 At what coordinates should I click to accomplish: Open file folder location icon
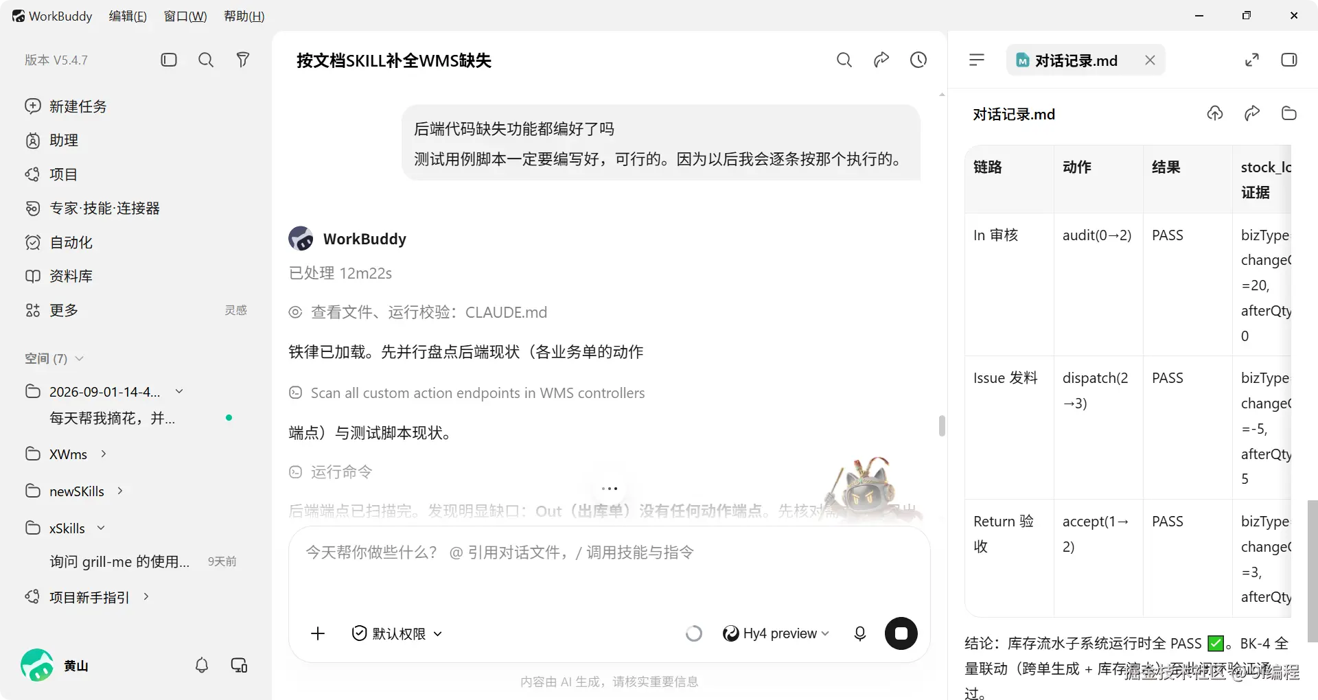1289,114
